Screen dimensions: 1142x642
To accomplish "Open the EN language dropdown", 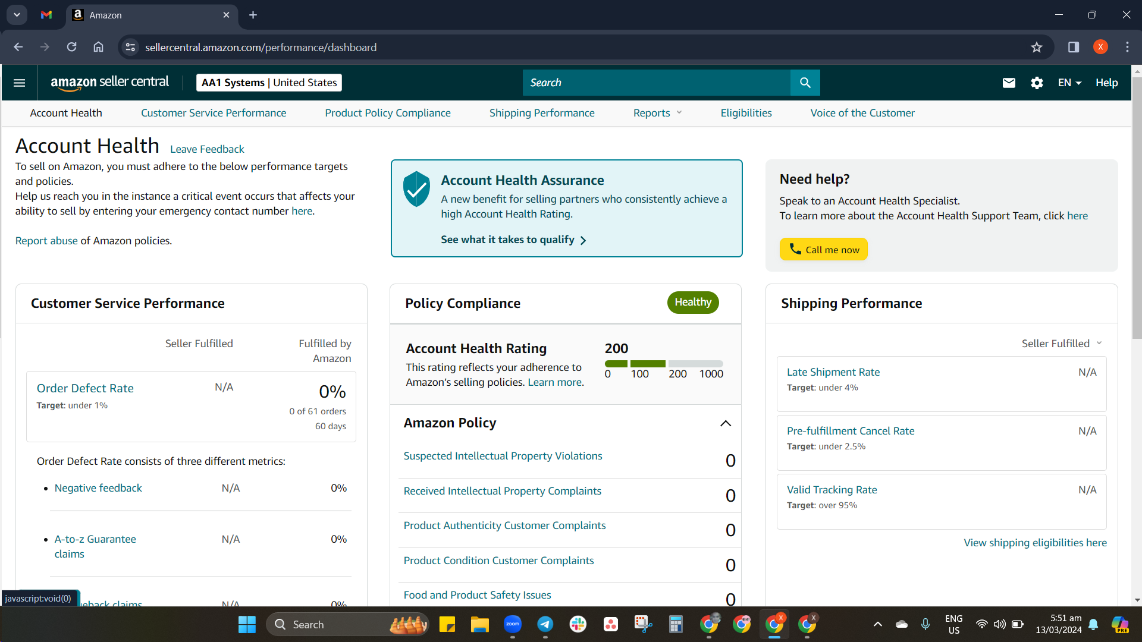I will click(x=1069, y=83).
